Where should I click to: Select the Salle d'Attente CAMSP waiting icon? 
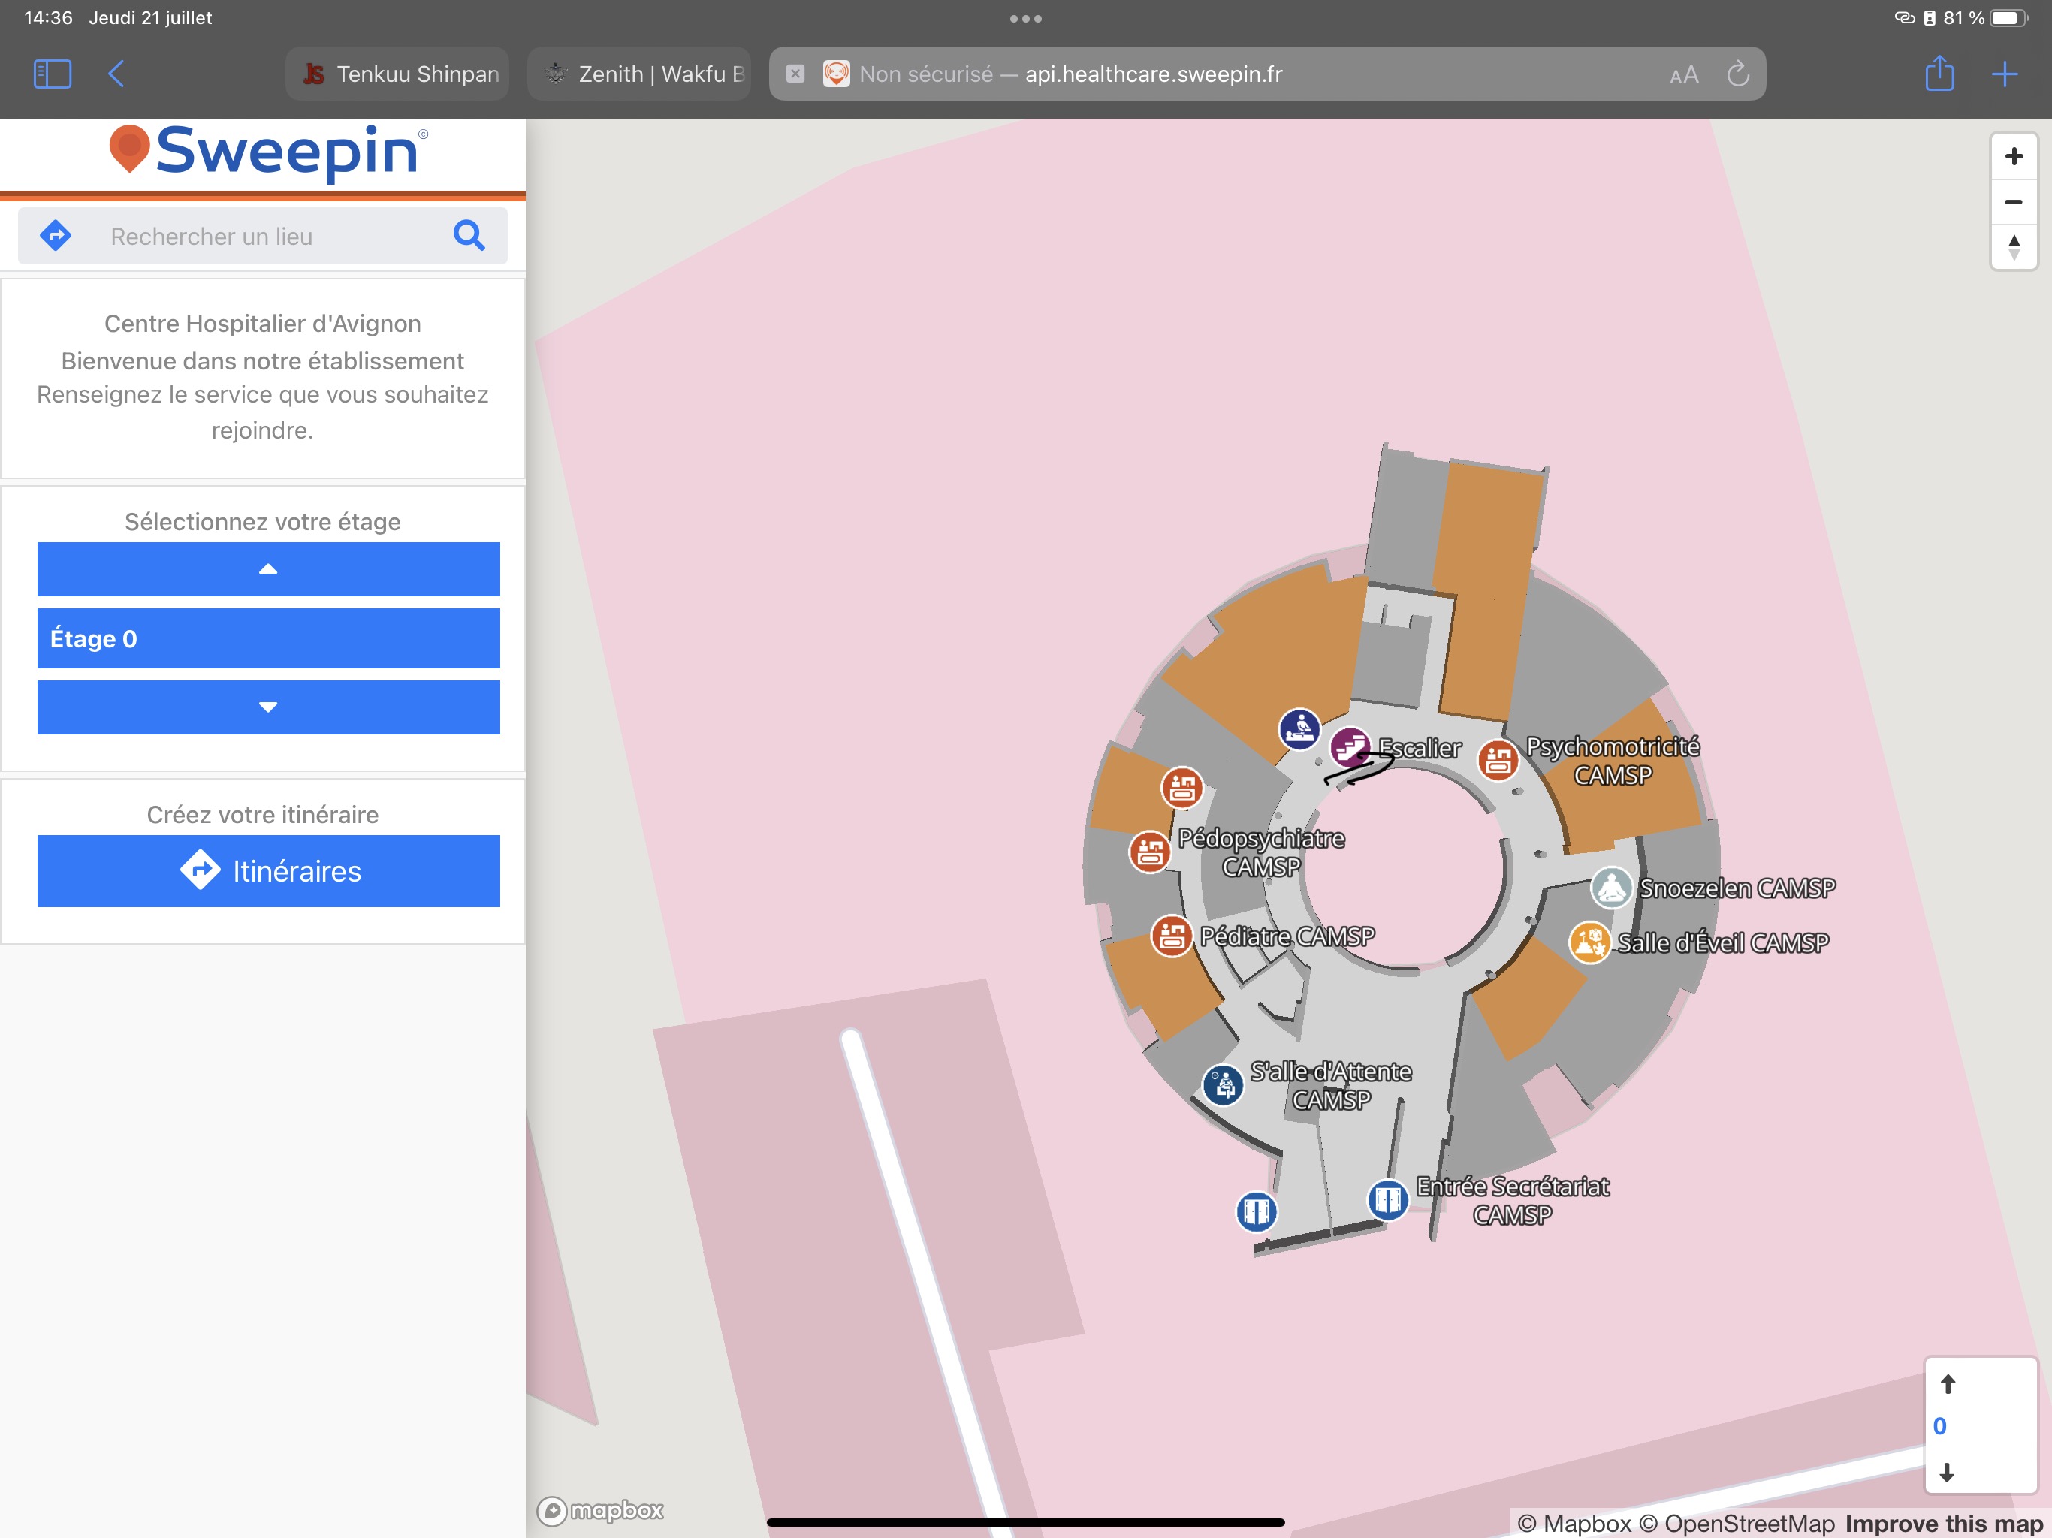(1223, 1084)
